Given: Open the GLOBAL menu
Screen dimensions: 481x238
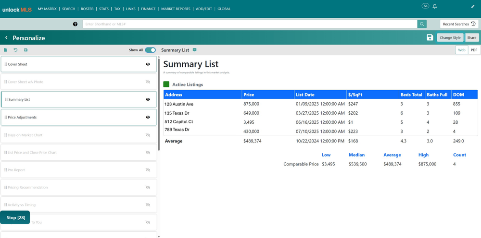Looking at the screenshot, I should point(224,9).
